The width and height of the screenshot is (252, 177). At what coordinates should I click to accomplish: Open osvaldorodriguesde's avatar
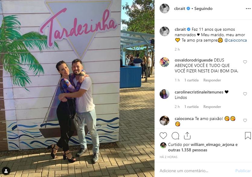(x=164, y=62)
